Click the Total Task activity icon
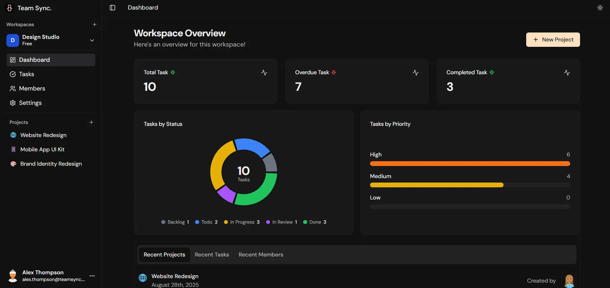Image resolution: width=610 pixels, height=288 pixels. (264, 73)
